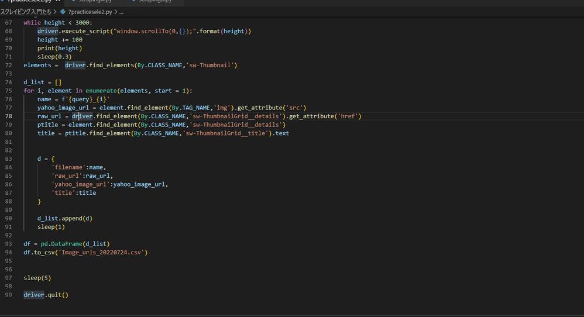Viewport: 584px width, 317px height.
Task: Click the 3000 value in while condition
Action: tap(82, 23)
